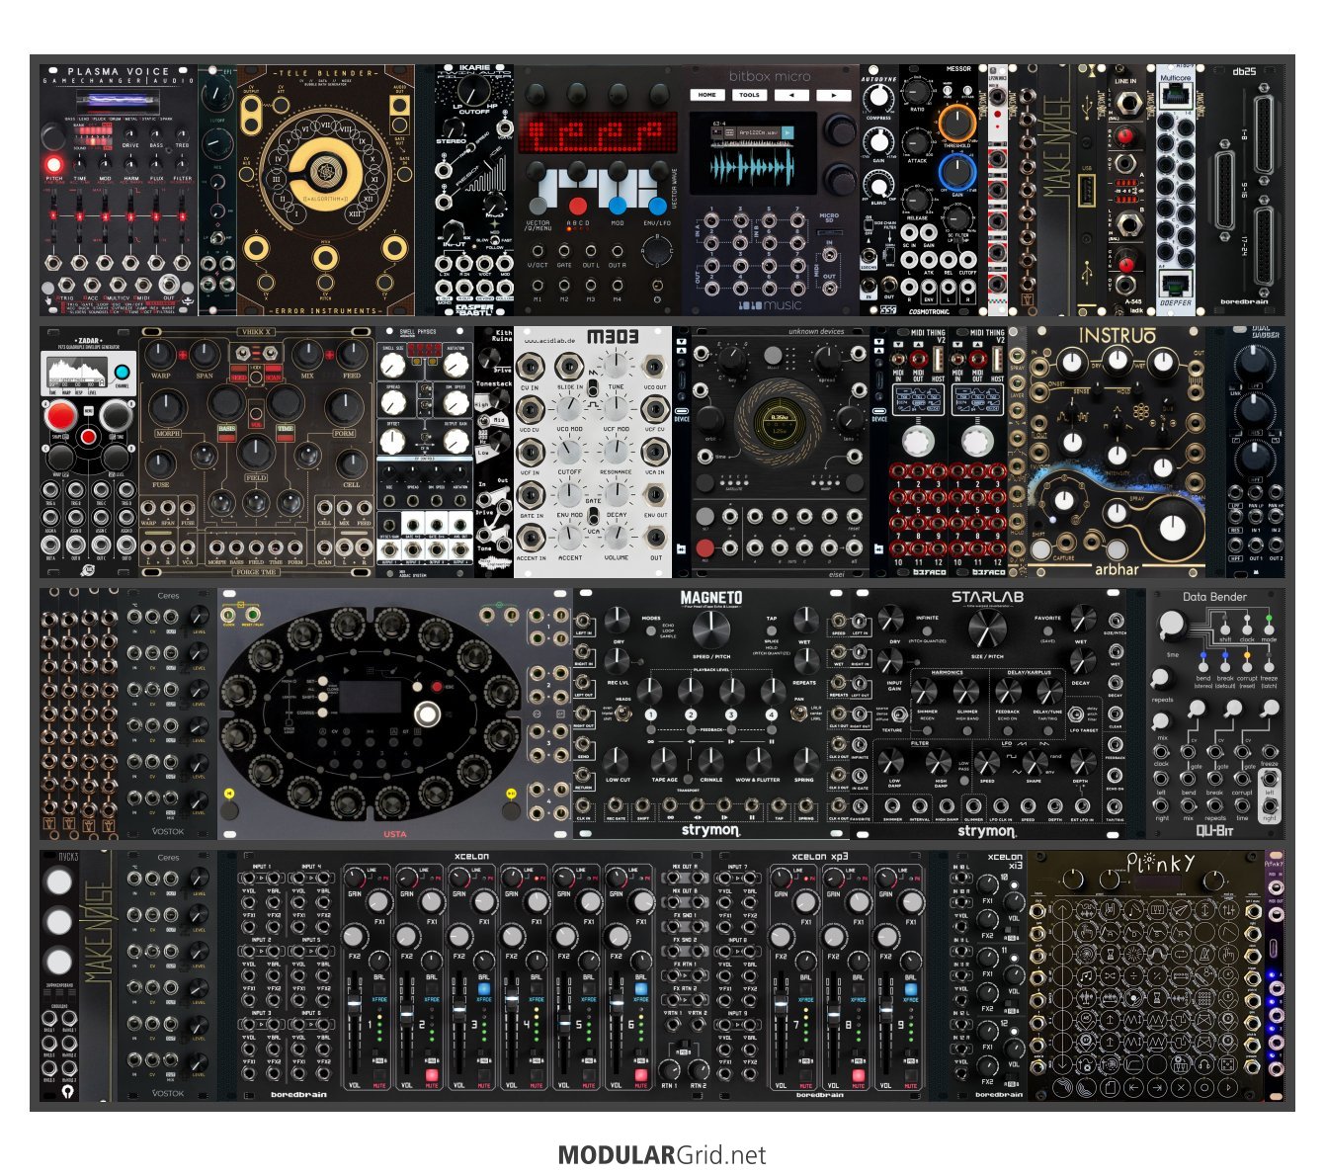
Task: Click the TAP button on Magneto
Action: pos(772,630)
